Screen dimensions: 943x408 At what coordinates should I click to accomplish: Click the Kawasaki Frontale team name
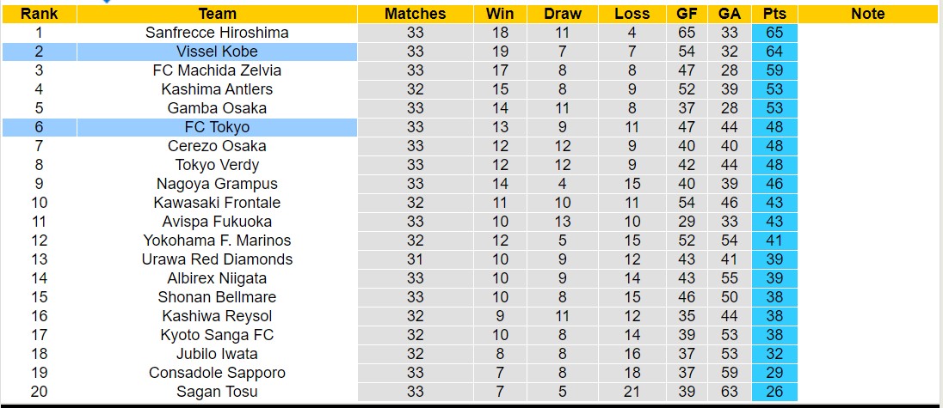217,203
